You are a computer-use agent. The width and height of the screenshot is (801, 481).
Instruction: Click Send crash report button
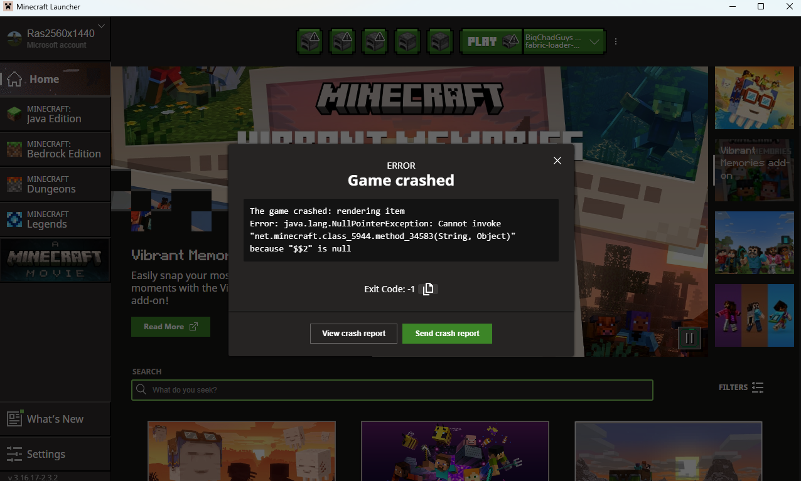point(447,334)
